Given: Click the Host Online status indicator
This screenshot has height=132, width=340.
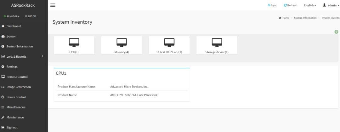Looking at the screenshot, I should click(11, 16).
